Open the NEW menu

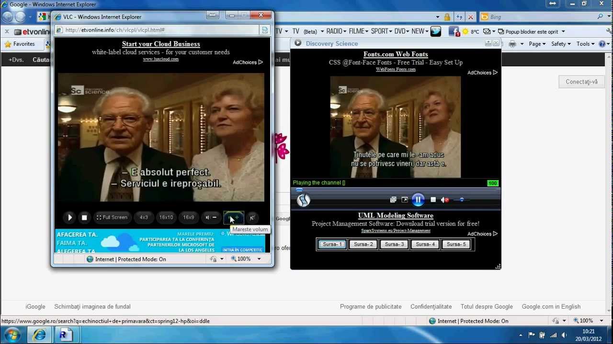[x=420, y=31]
